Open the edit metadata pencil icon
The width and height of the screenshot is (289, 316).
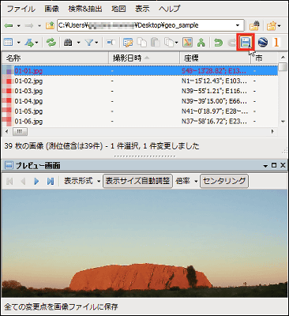[x=128, y=42]
